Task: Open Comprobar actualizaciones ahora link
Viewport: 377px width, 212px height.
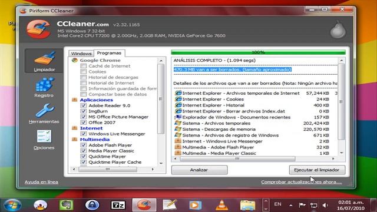Action: (x=301, y=182)
